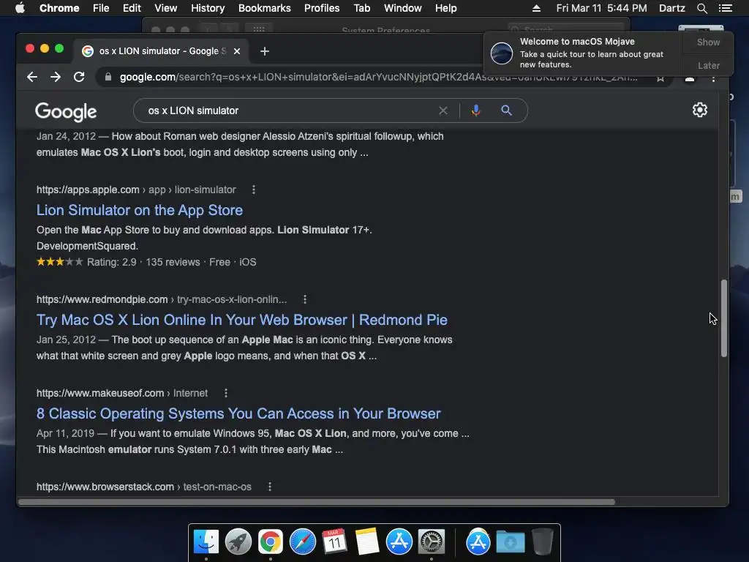749x562 pixels.
Task: Launch Launchpad from the Dock
Action: pyautogui.click(x=238, y=542)
